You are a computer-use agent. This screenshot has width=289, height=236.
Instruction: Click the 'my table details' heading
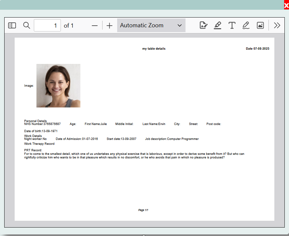click(154, 48)
